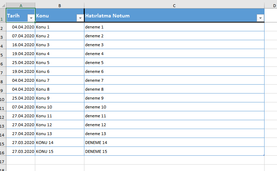Open the Tarih column filter dropdown

(x=31, y=18)
